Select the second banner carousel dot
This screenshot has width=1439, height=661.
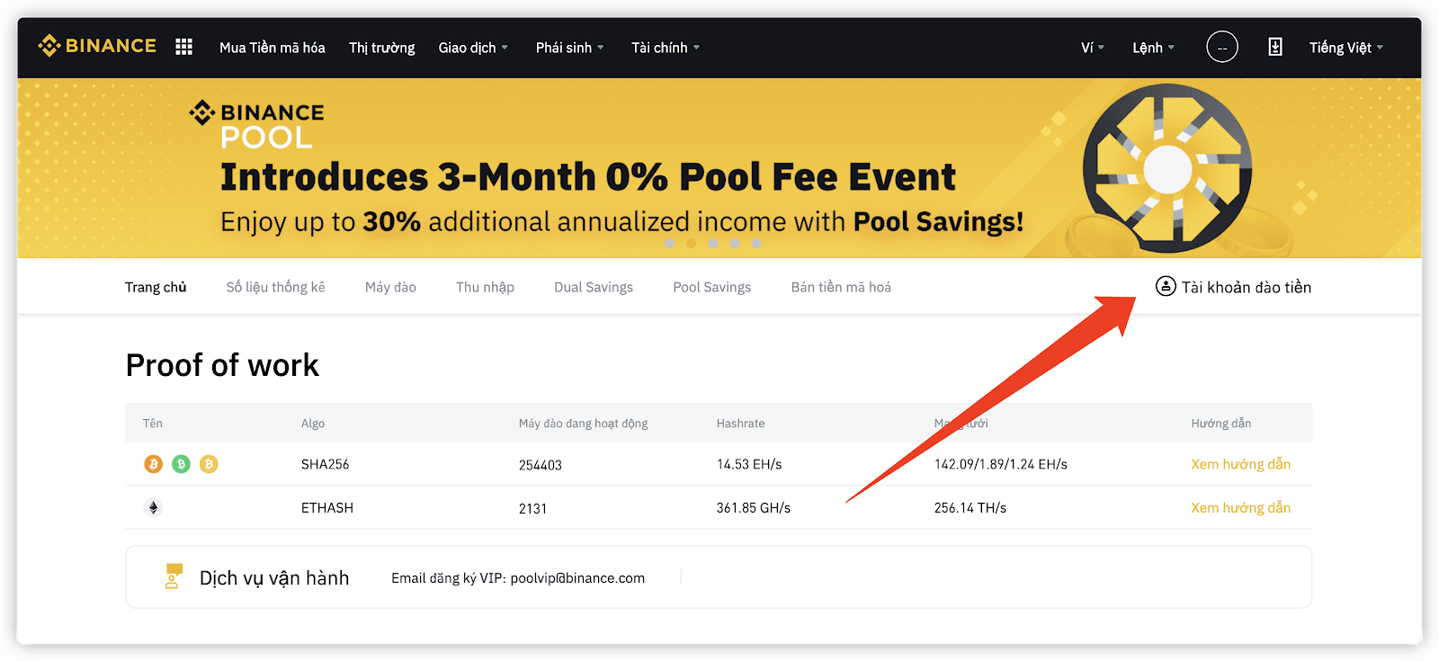[691, 244]
